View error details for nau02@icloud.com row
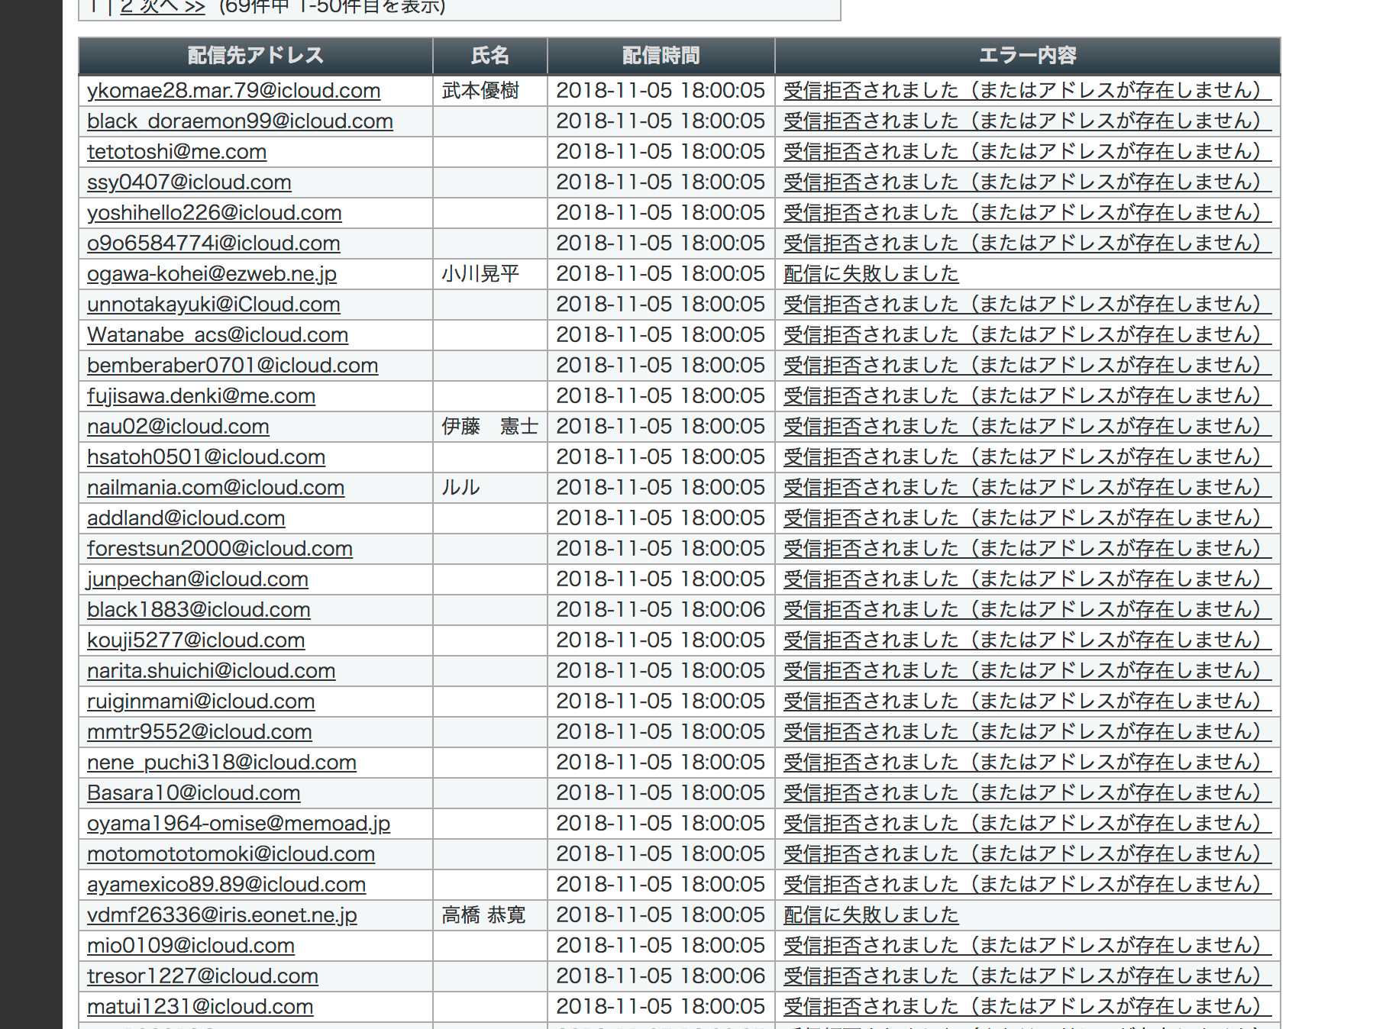The image size is (1373, 1029). (x=1026, y=427)
